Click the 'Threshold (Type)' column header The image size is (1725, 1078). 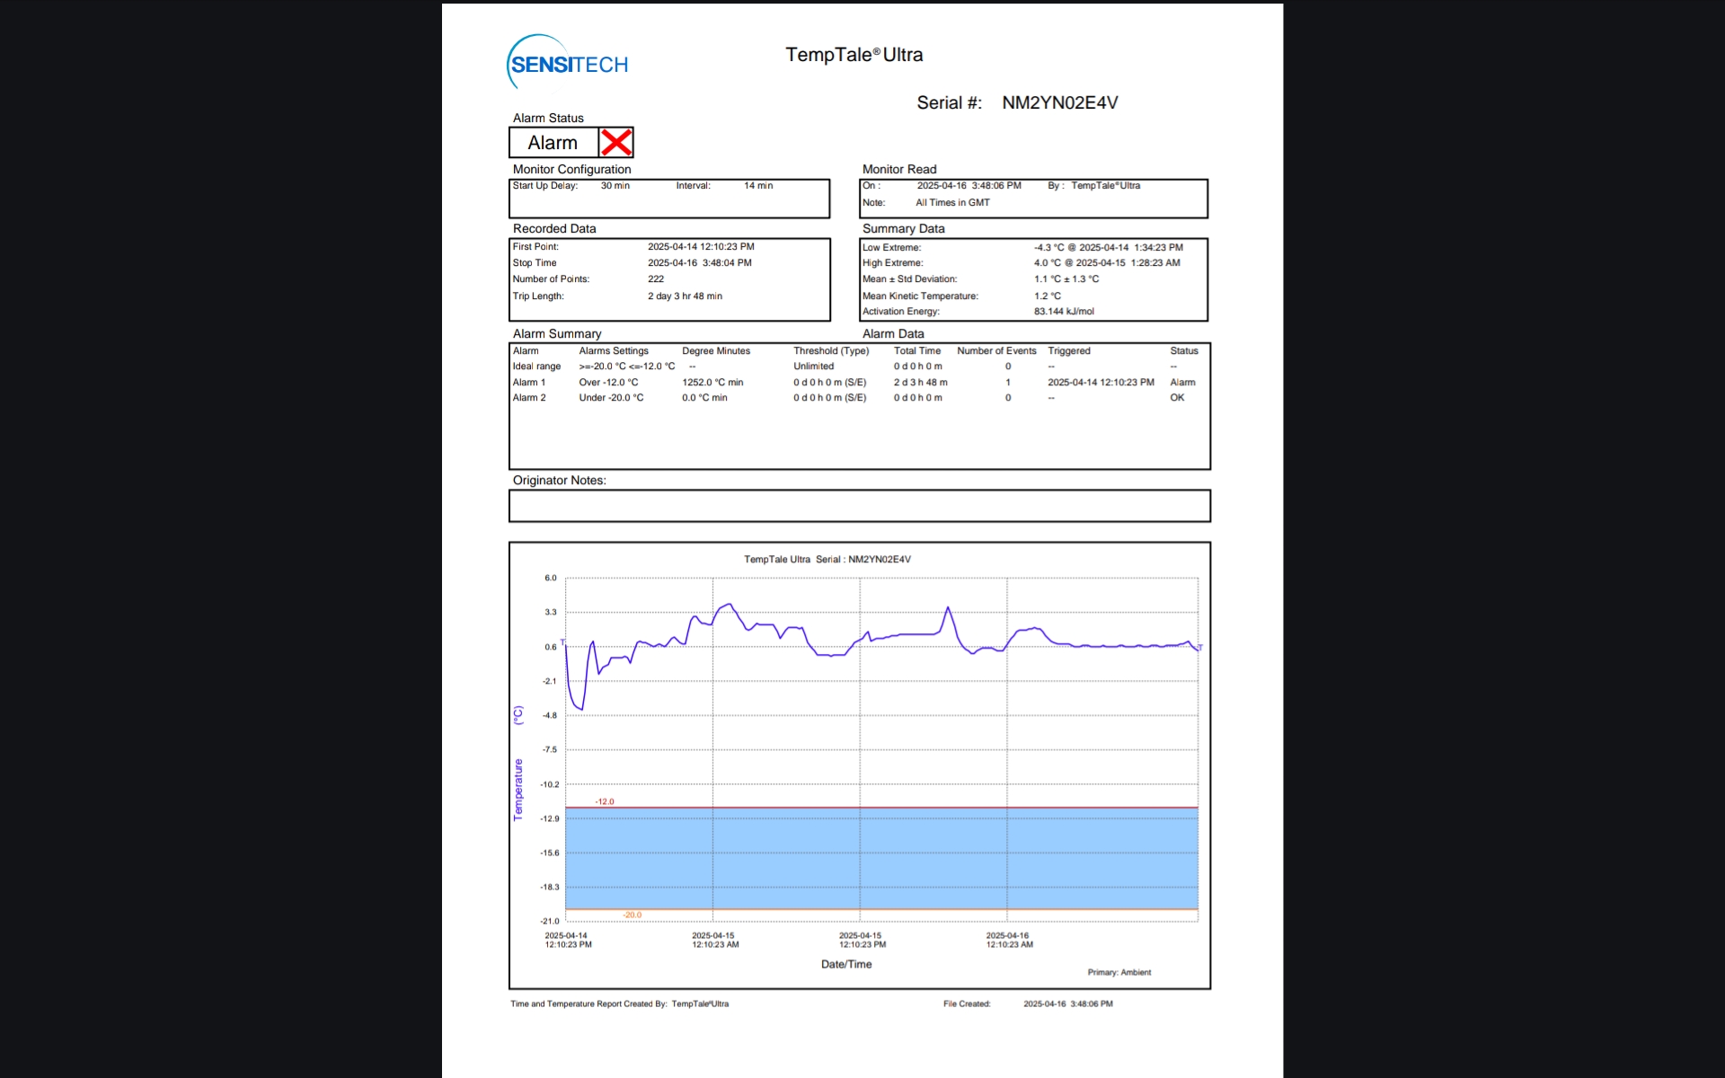pos(831,351)
